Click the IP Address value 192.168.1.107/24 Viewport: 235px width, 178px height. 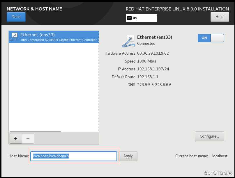click(x=153, y=69)
